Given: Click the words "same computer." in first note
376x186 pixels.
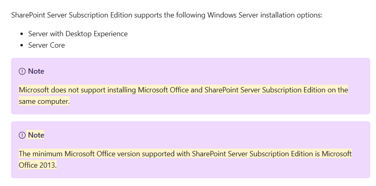Looking at the screenshot, I should click(44, 101).
